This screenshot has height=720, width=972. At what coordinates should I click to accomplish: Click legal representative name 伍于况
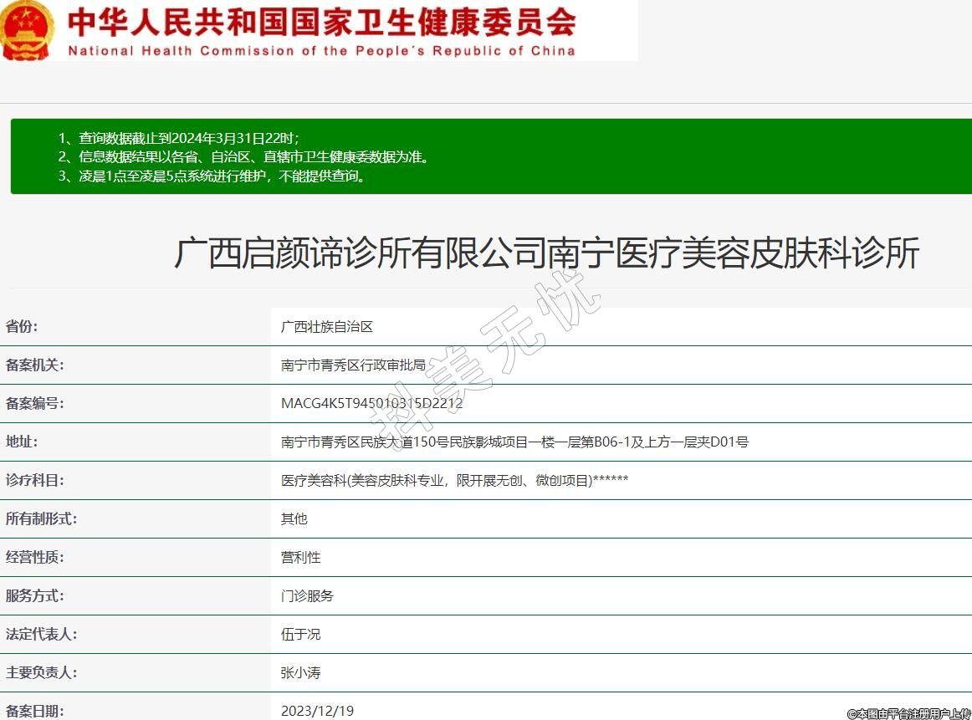pos(300,635)
